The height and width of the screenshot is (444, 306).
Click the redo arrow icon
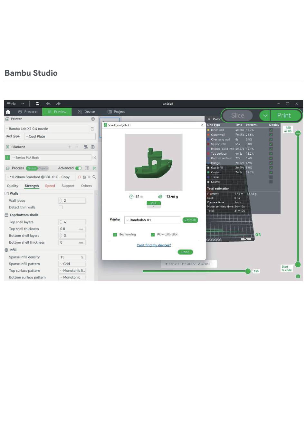point(58,104)
